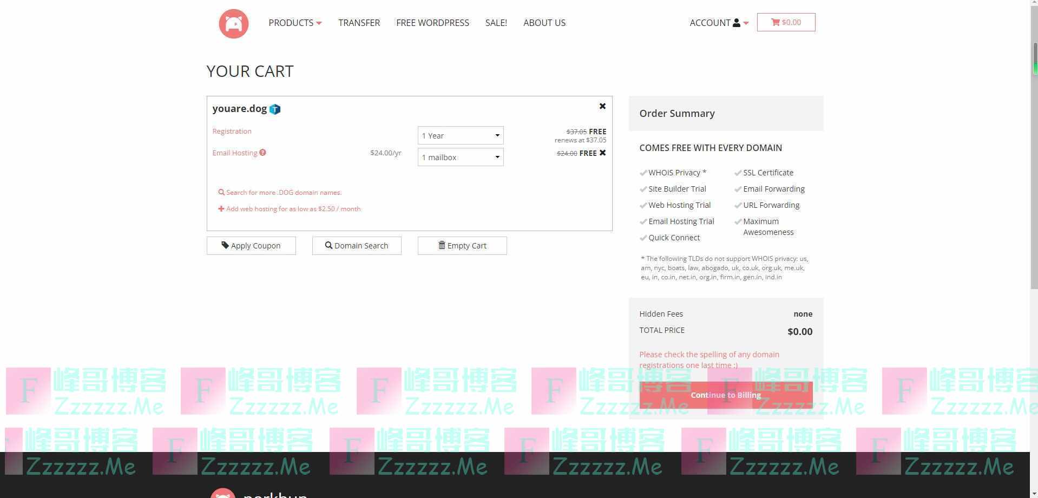
Task: Click the footer Porkbun pig logo
Action: point(223,493)
